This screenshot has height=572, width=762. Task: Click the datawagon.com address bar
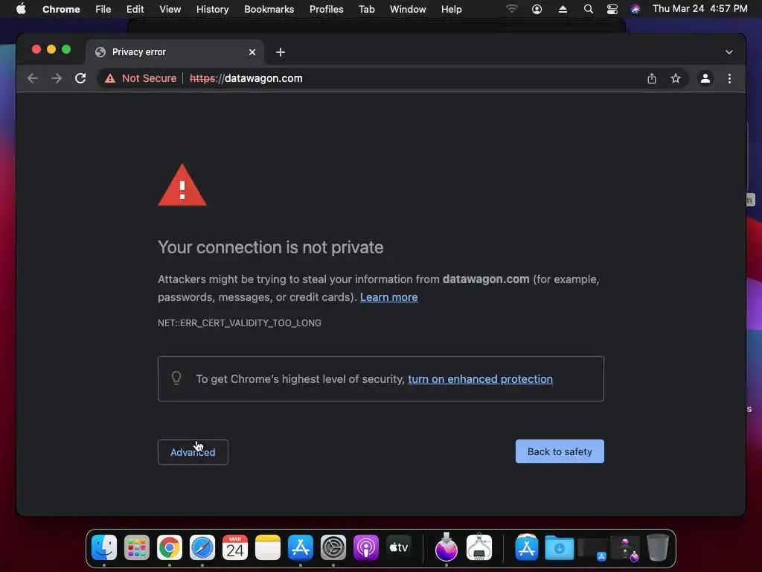[x=388, y=78]
